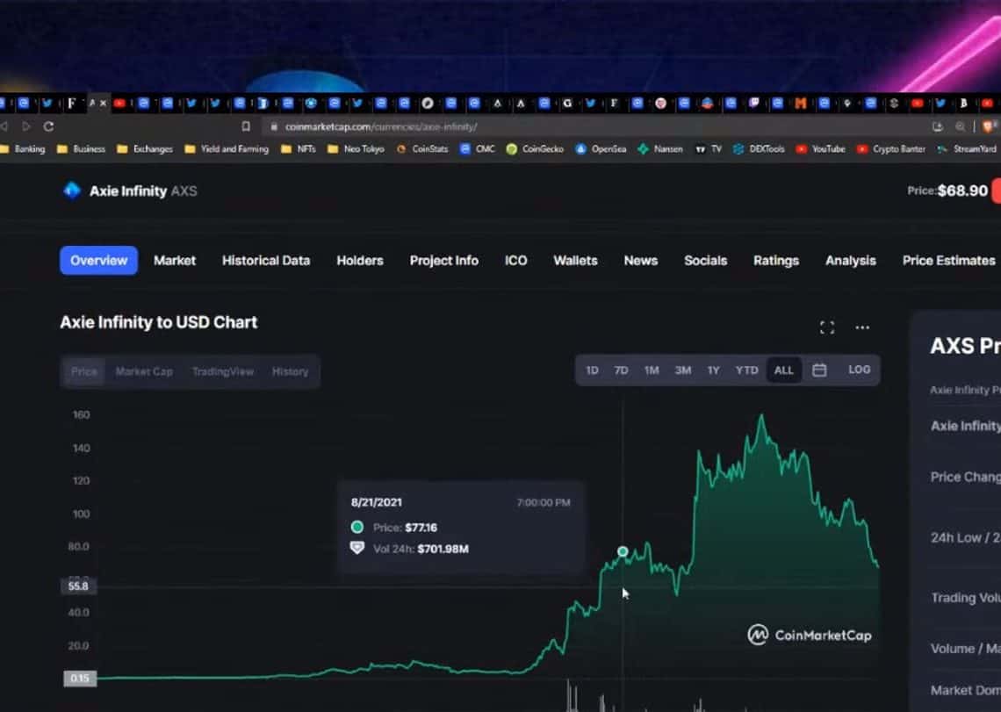Image resolution: width=1001 pixels, height=712 pixels.
Task: Open the Historical Data tab
Action: (265, 261)
